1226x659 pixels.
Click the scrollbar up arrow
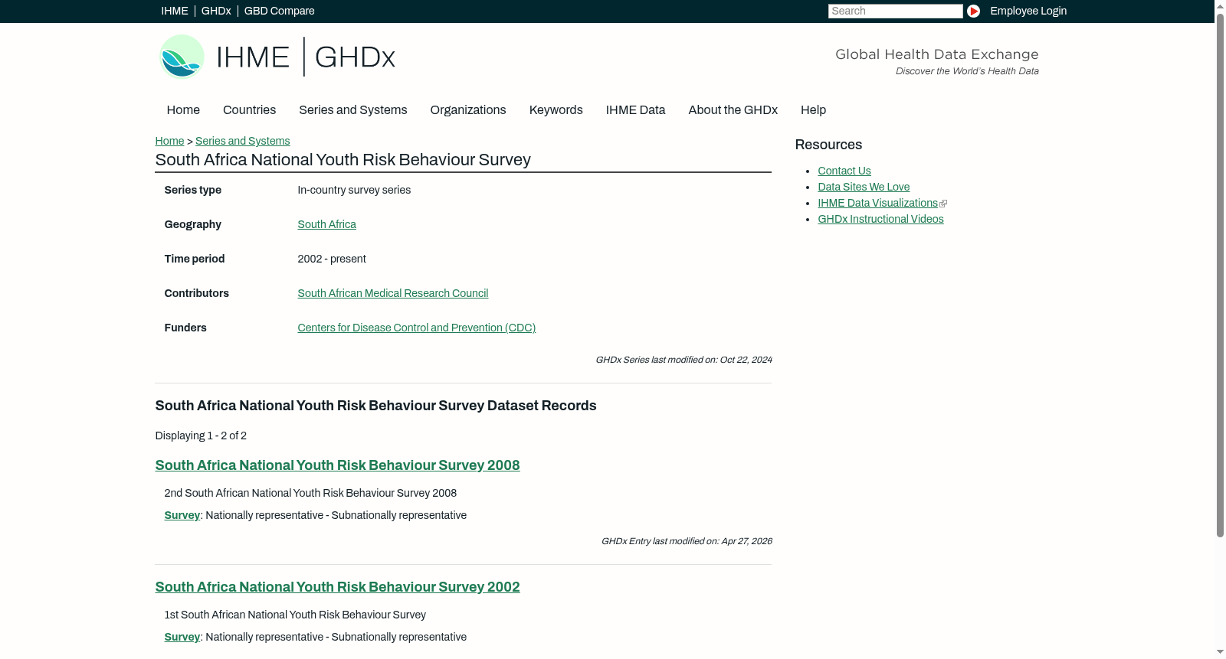(x=1220, y=5)
